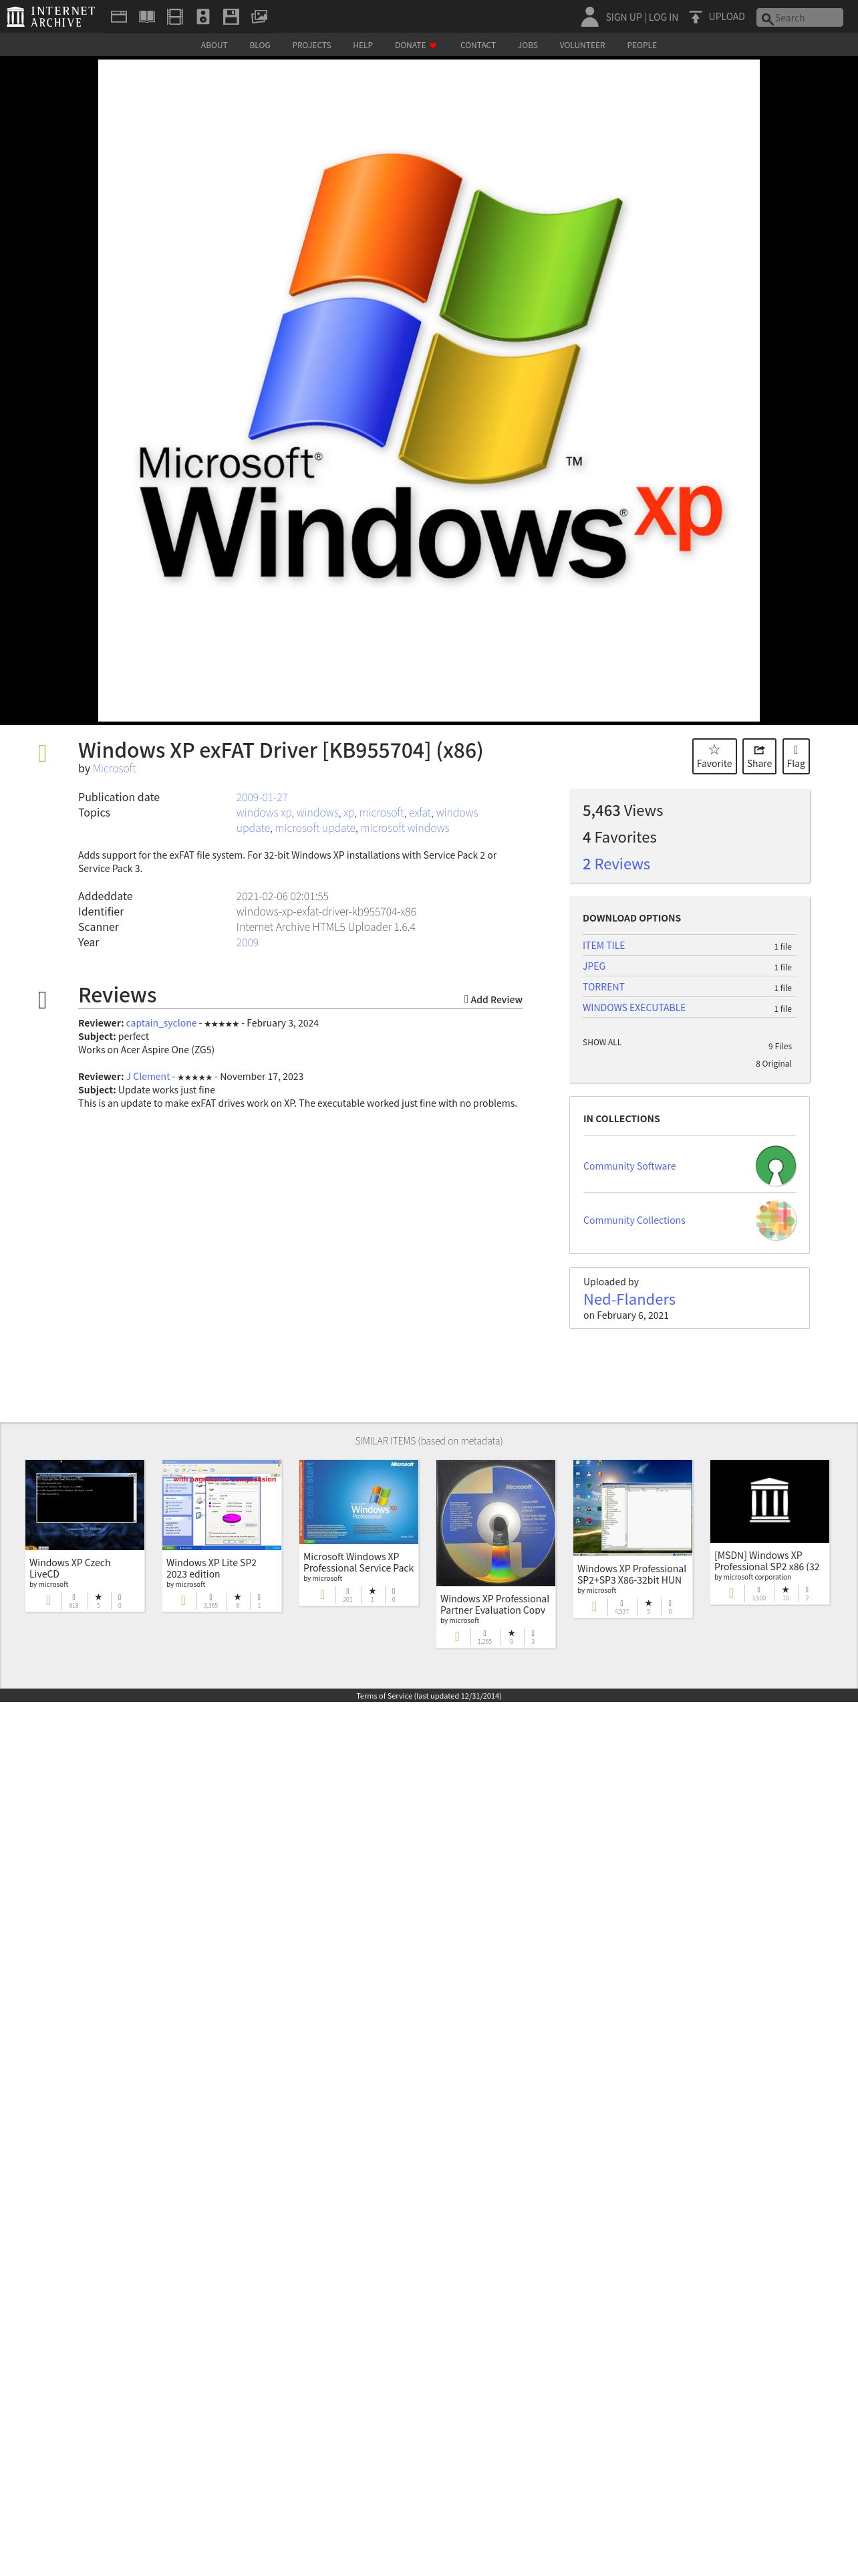Open the Community Collections link
The image size is (858, 2576).
pos(634,1220)
